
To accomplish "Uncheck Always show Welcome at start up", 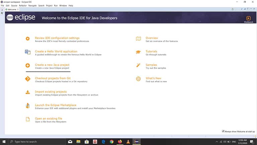I will (223, 131).
